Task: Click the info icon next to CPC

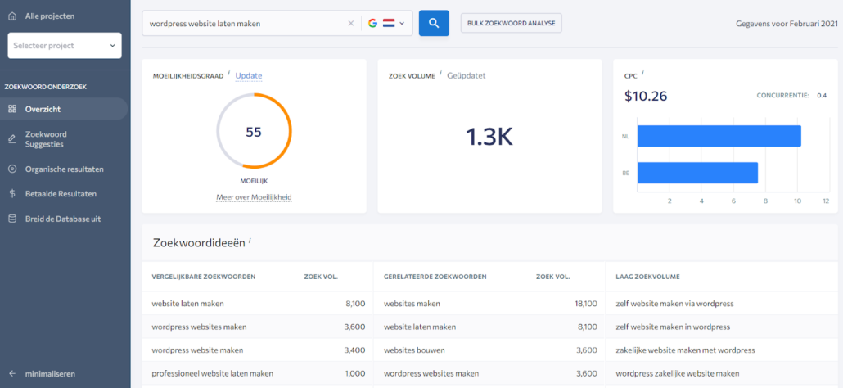Action: [642, 72]
